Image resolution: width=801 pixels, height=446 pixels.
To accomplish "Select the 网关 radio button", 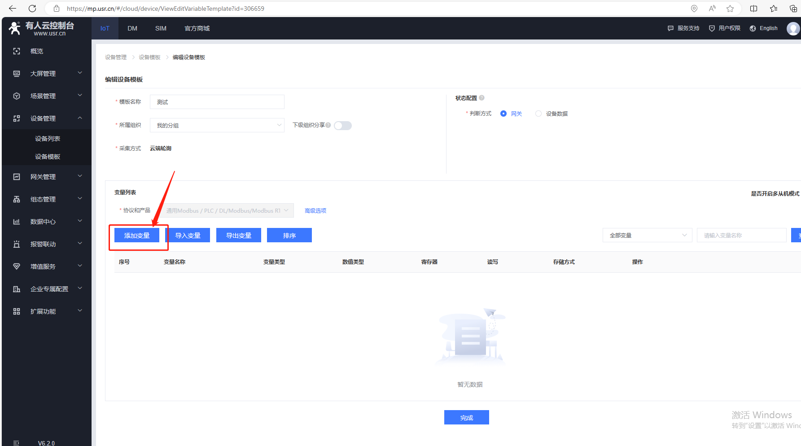I will (503, 114).
